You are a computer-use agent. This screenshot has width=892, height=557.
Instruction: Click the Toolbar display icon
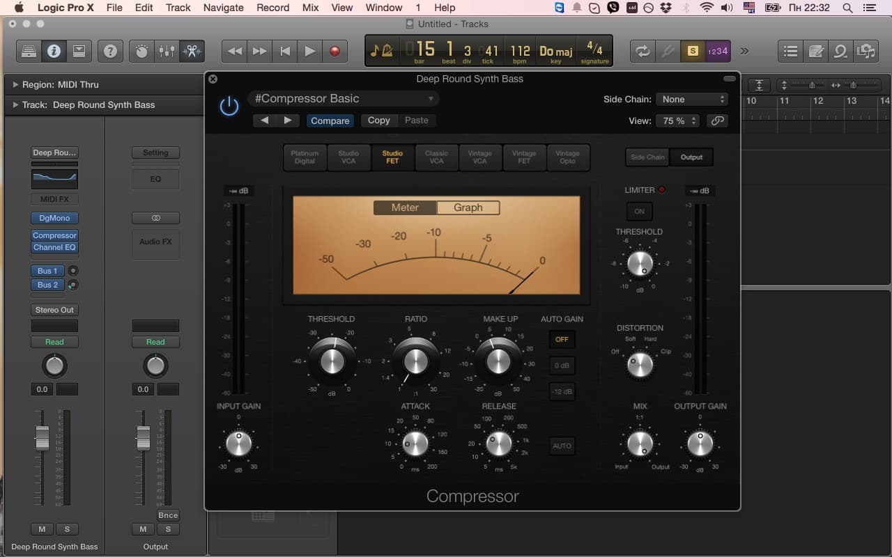(x=79, y=51)
